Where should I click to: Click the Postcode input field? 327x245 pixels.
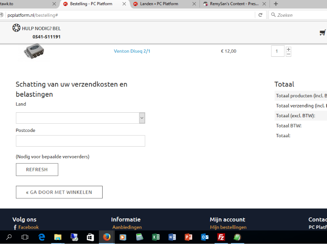80,141
